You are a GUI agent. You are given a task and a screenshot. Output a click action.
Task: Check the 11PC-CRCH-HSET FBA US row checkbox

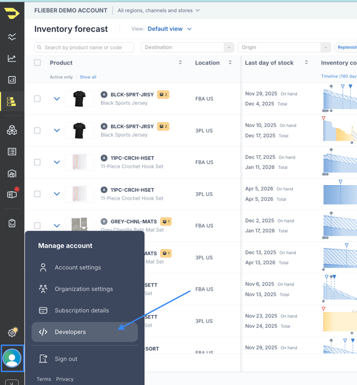(x=37, y=162)
